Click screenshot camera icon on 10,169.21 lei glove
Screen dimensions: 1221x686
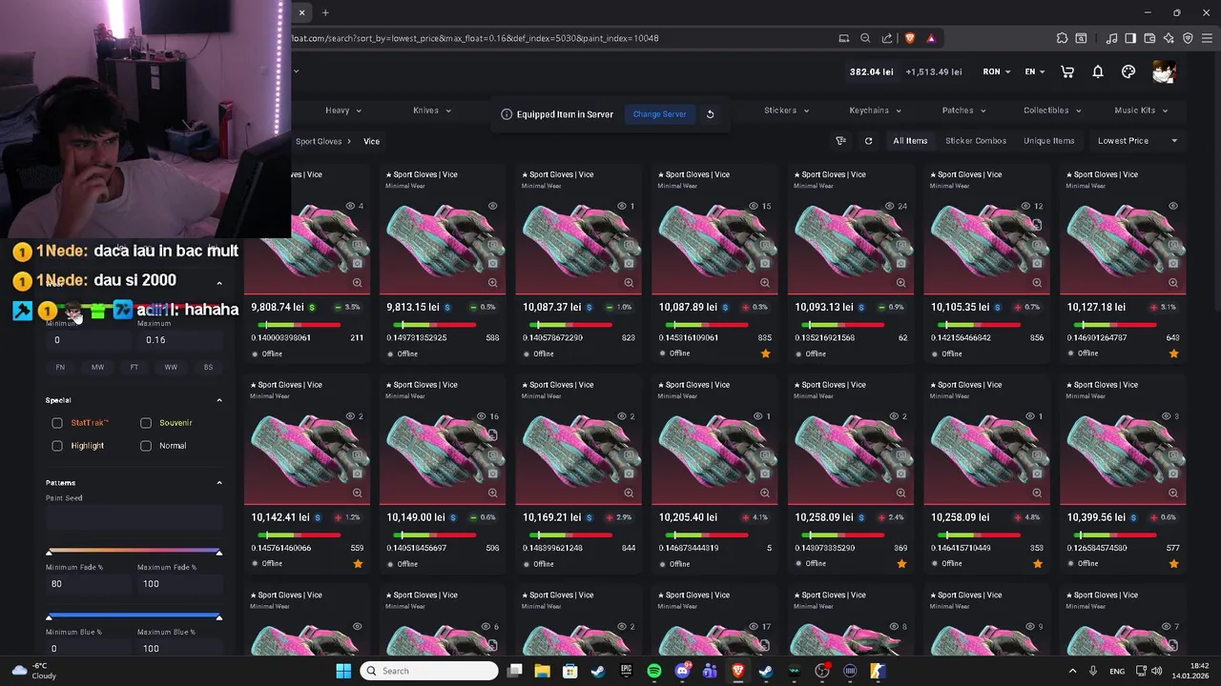coord(629,474)
